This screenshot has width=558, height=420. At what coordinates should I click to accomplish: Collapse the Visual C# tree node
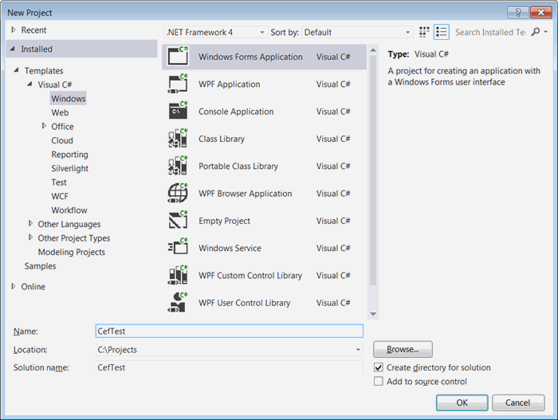pos(30,84)
